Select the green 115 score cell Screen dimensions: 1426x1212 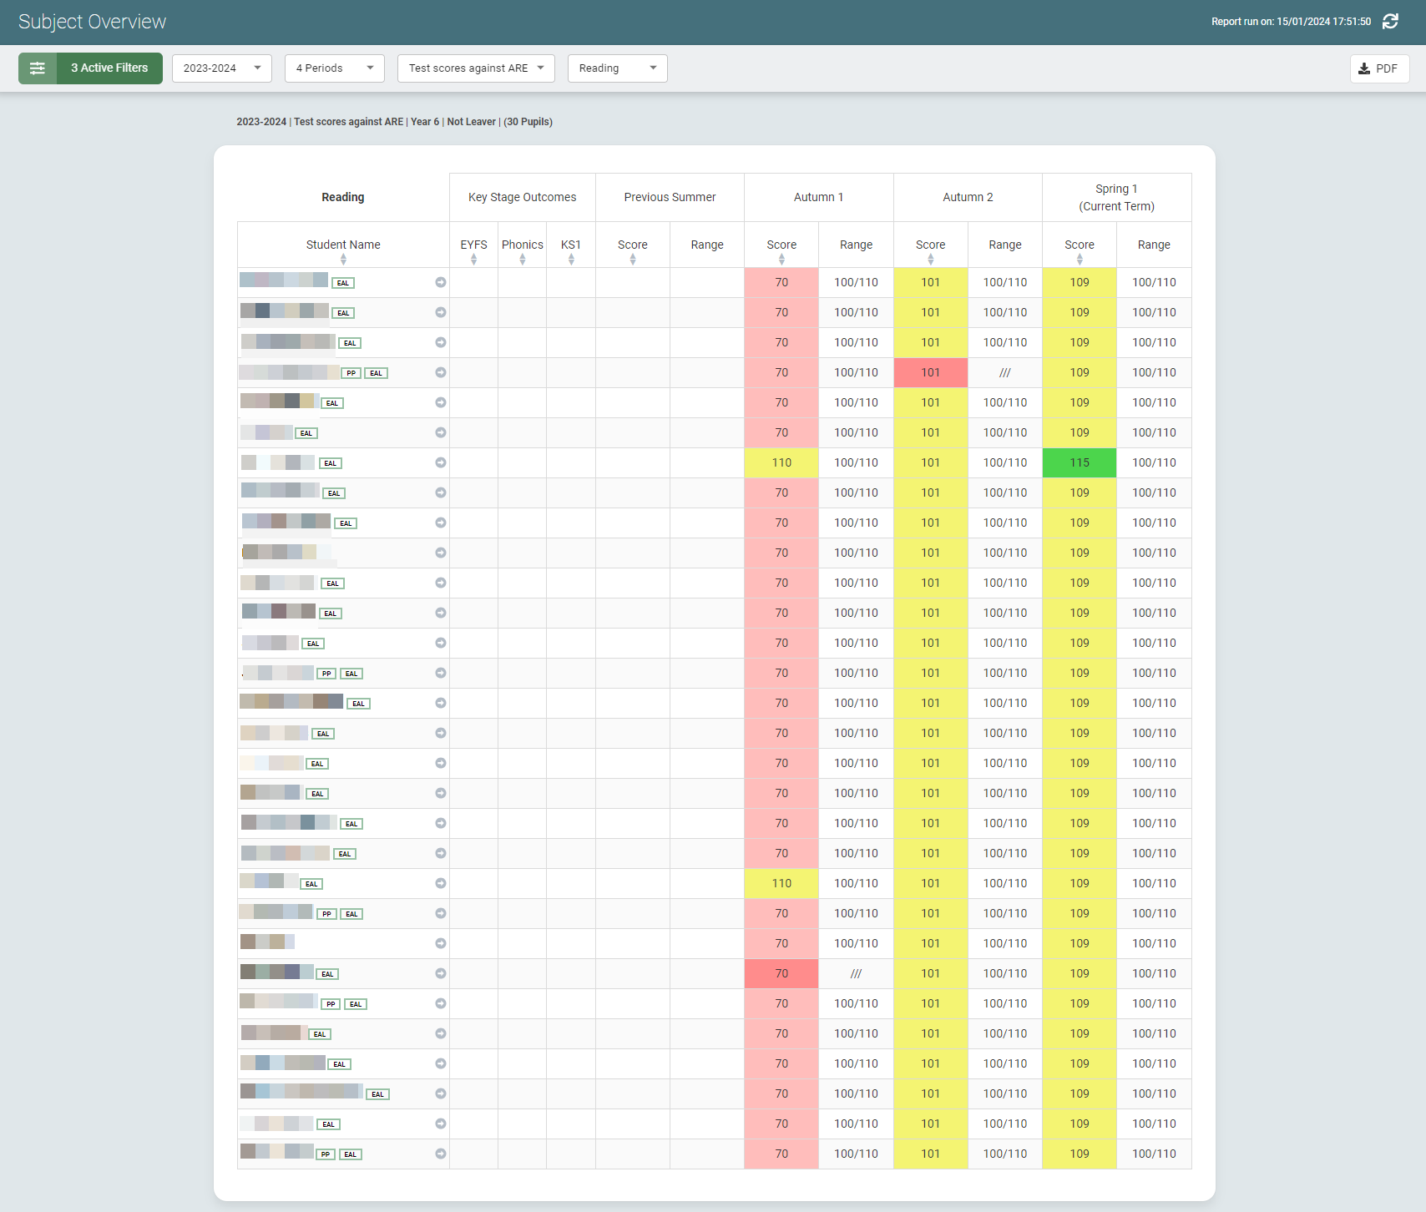pyautogui.click(x=1080, y=462)
